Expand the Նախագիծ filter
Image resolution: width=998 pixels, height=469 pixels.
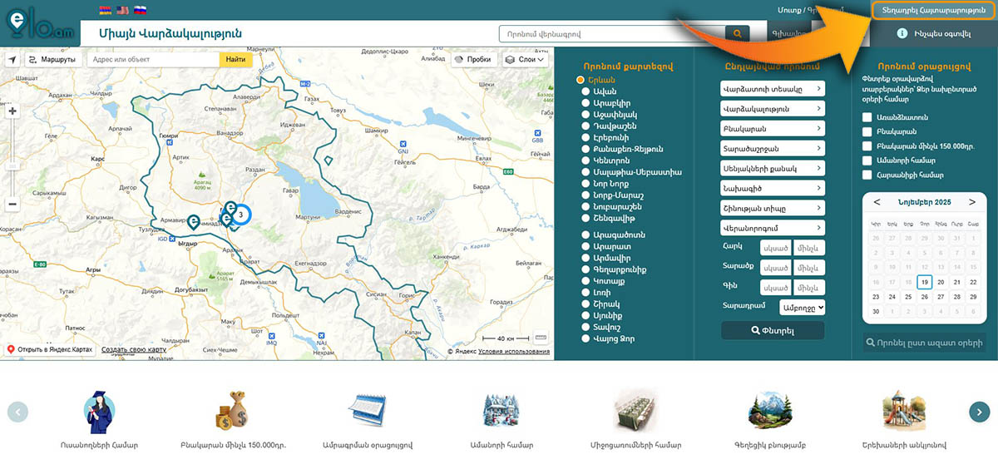[773, 188]
